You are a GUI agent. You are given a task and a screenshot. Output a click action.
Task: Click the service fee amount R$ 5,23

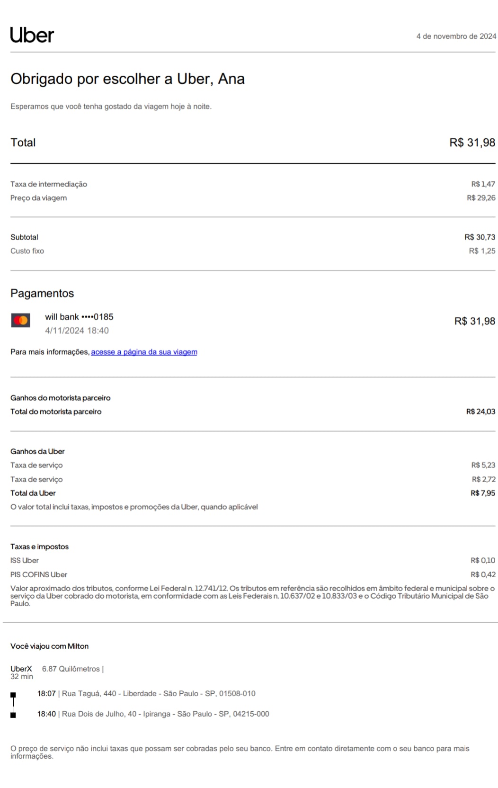(483, 465)
